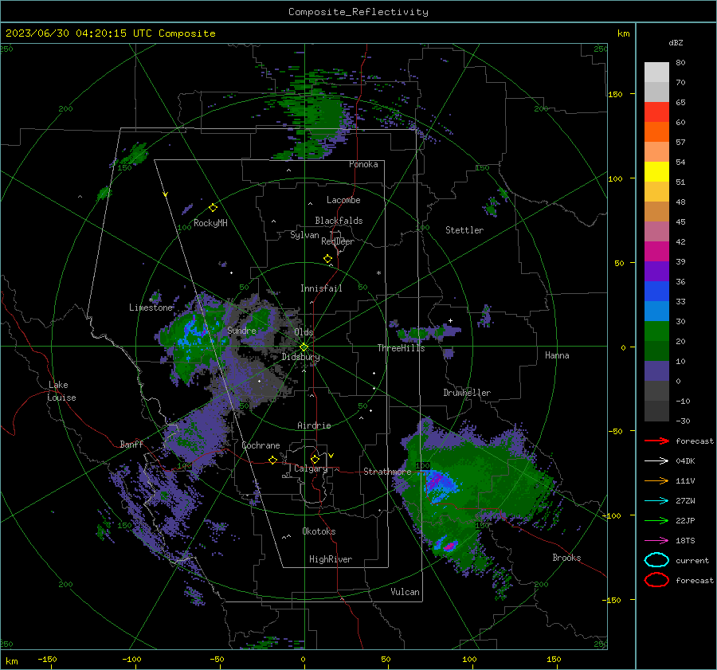Click the 18TS legend label
This screenshot has height=670, width=717.
click(x=685, y=541)
